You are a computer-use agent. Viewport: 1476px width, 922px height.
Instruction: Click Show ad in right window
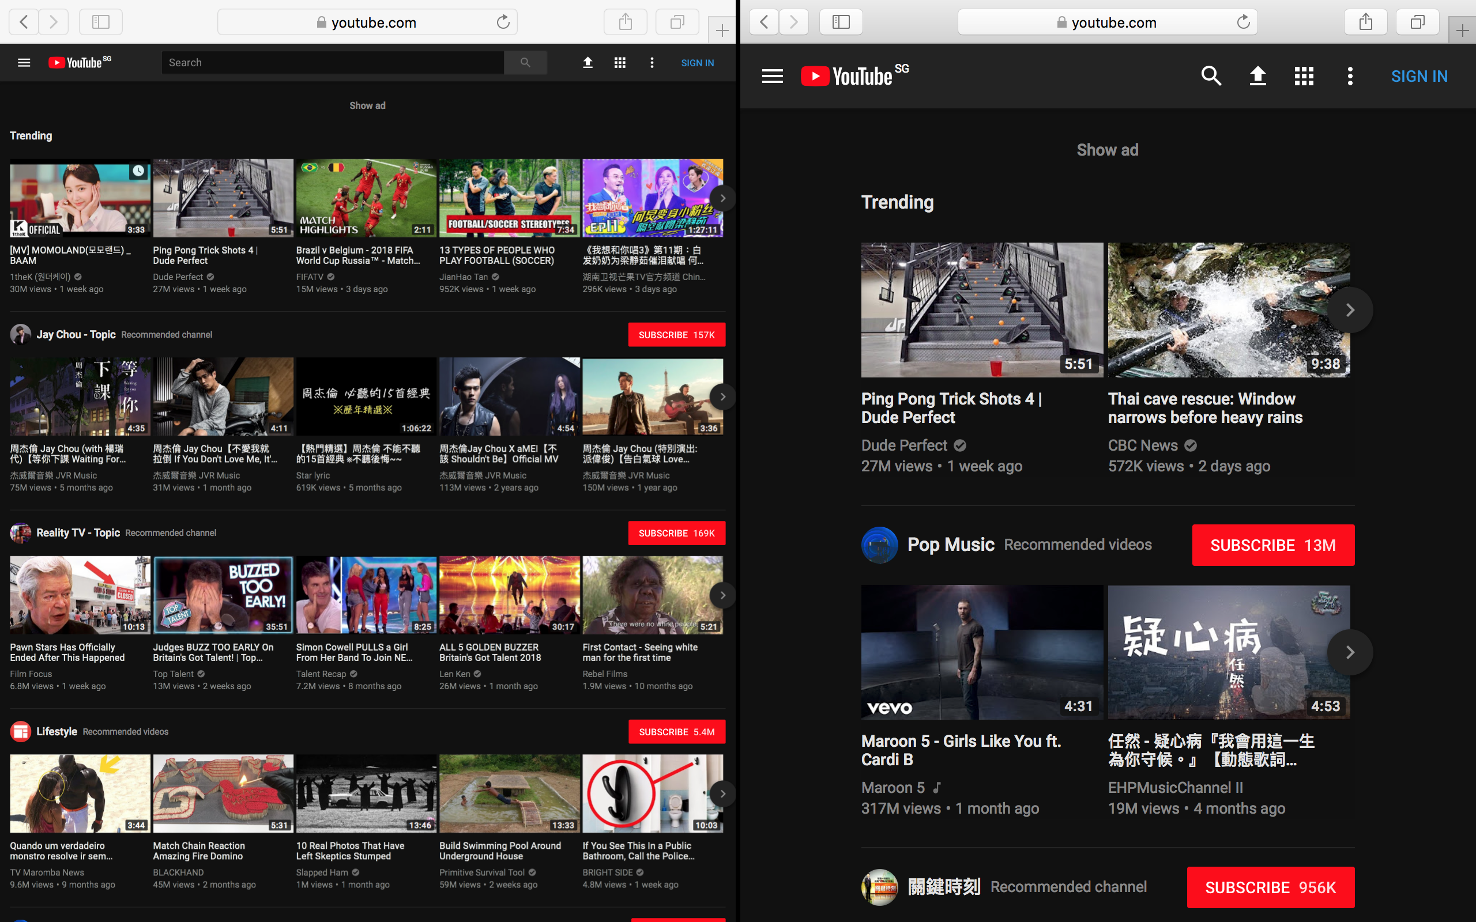[x=1107, y=150]
